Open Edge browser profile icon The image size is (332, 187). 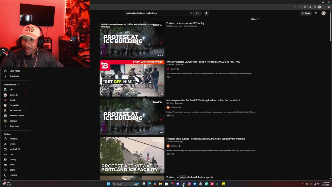point(320,7)
